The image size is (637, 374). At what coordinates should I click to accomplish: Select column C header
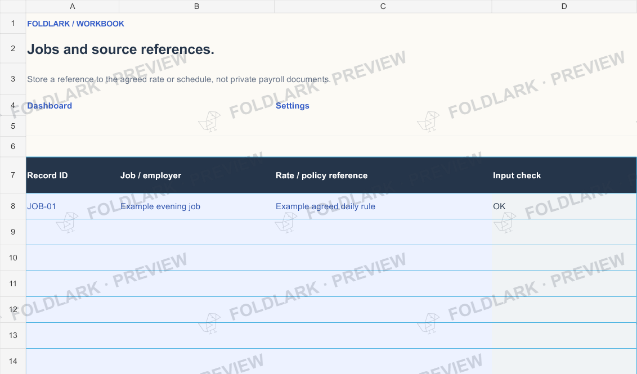[383, 7]
